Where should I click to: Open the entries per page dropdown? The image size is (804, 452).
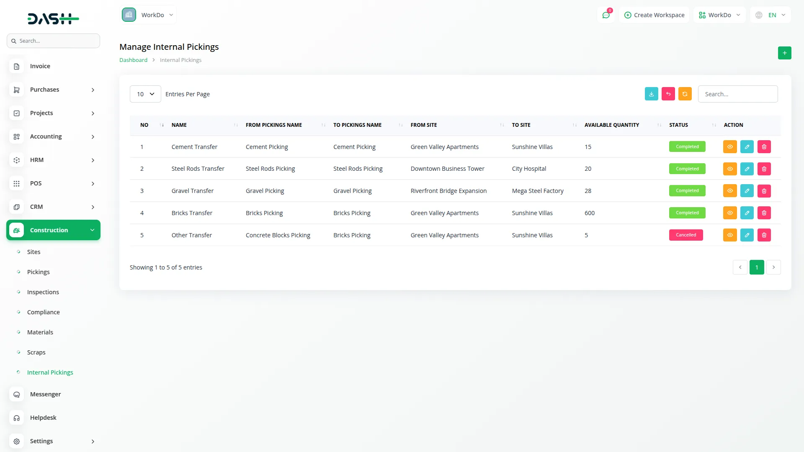pos(145,94)
